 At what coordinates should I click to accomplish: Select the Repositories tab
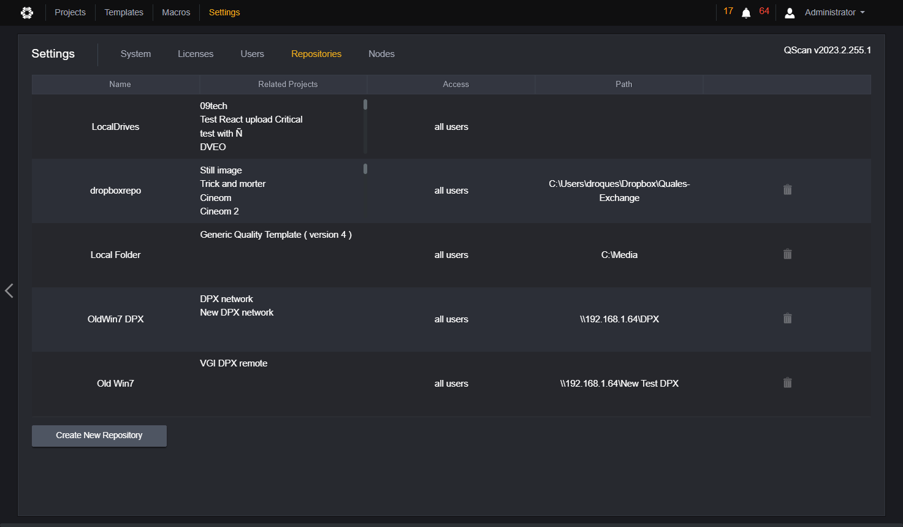point(316,54)
